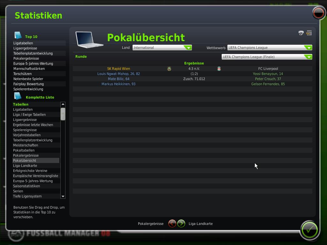
Task: Click the export list icon beside printer
Action: point(309,33)
